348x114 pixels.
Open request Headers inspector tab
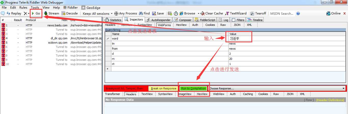(110, 25)
